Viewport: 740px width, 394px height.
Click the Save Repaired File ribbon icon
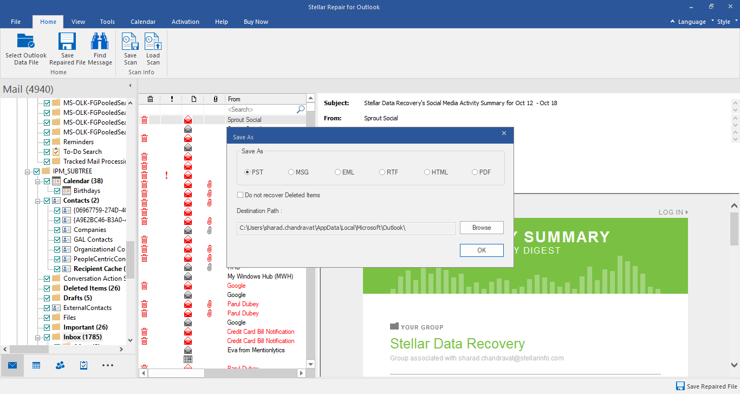pos(67,42)
